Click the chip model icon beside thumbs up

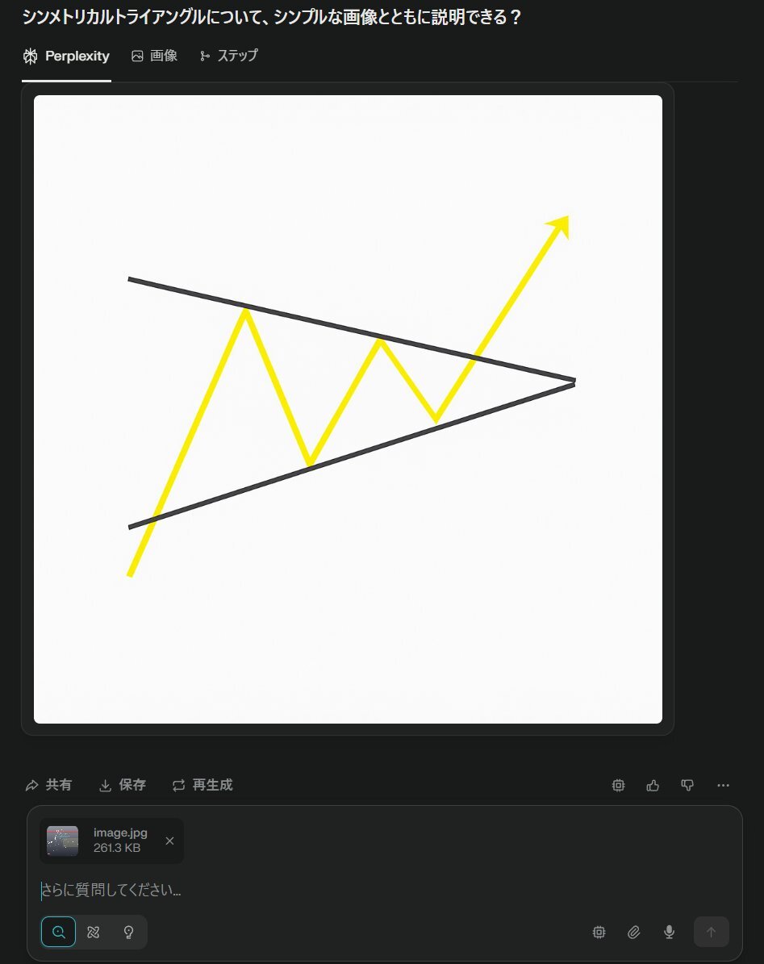(618, 785)
